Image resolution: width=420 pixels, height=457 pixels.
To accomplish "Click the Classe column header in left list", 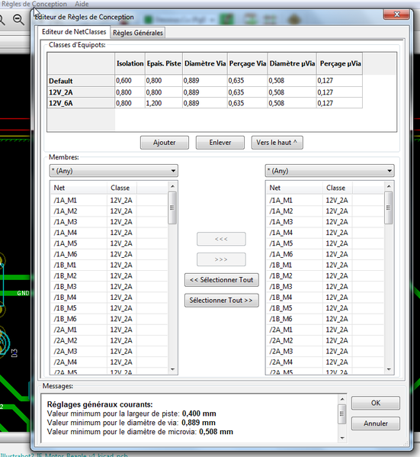I will click(122, 188).
